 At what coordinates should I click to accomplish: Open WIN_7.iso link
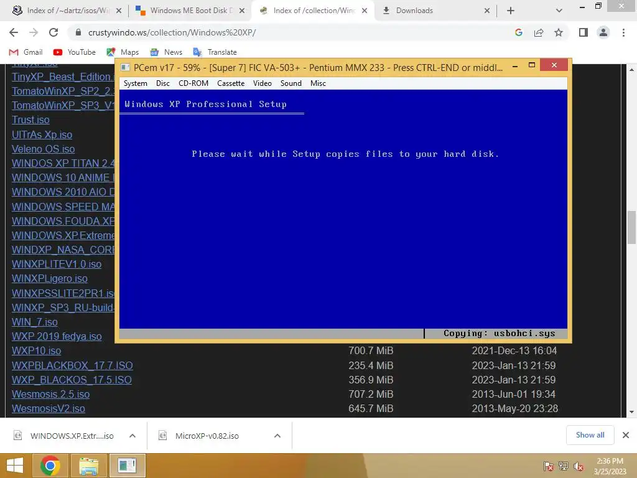click(x=35, y=322)
